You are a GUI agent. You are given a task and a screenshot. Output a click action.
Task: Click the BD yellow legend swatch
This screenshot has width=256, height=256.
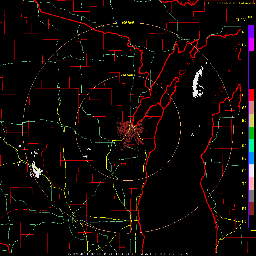(251, 121)
